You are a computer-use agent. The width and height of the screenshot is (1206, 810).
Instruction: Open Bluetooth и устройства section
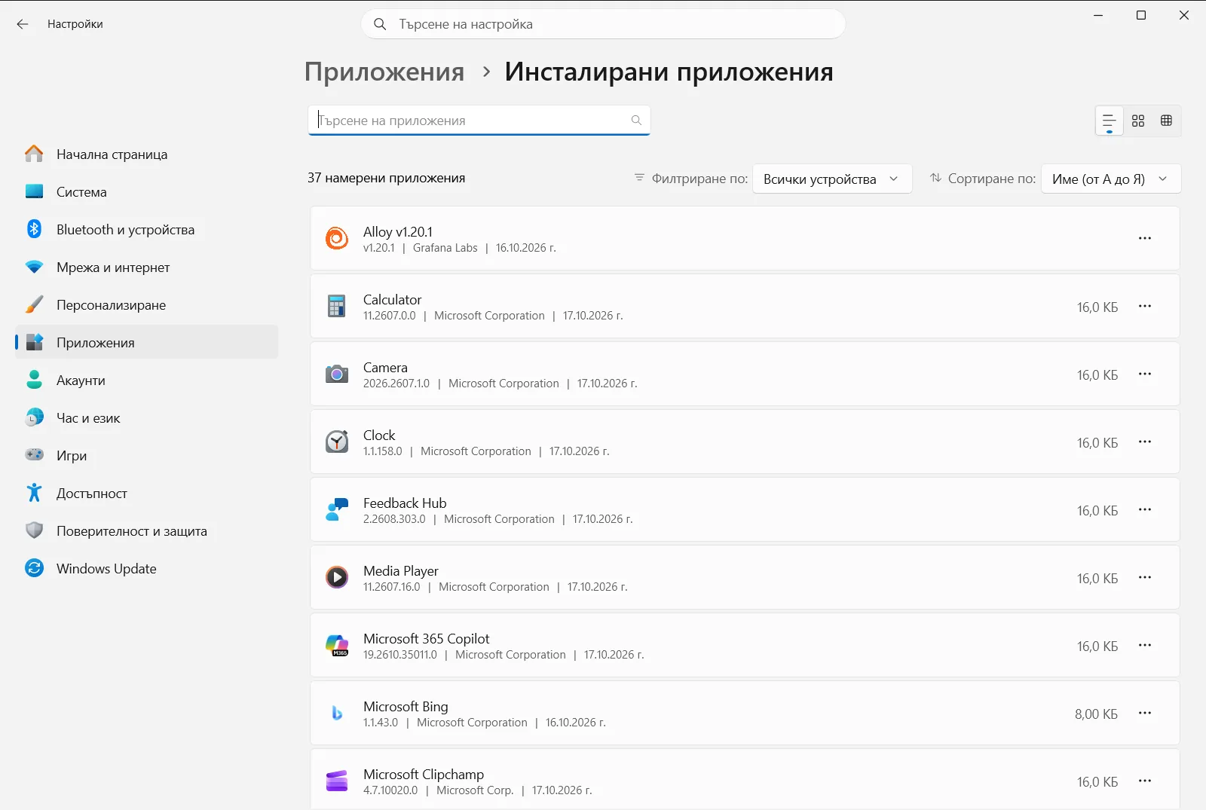click(147, 229)
